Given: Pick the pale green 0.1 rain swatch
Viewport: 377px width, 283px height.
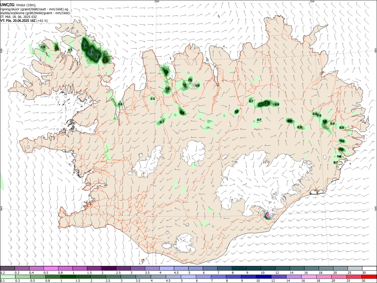Looking at the screenshot, I should 8,276.
